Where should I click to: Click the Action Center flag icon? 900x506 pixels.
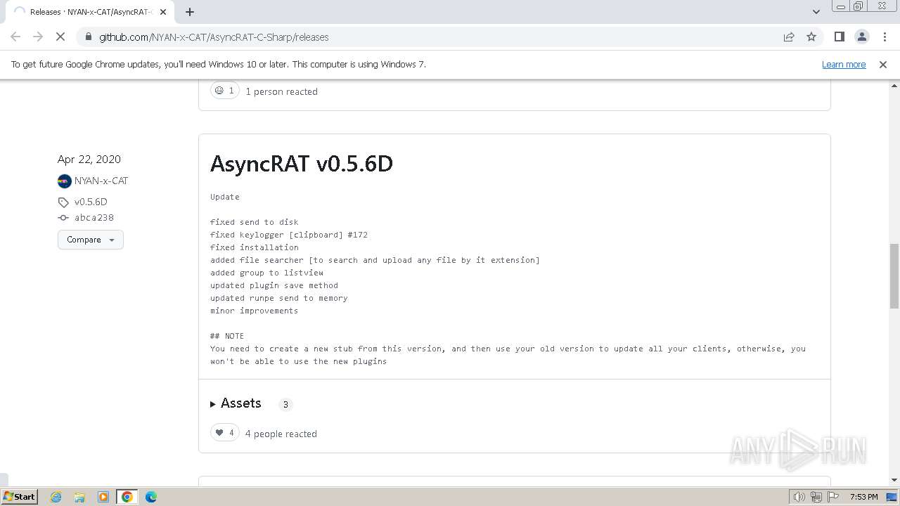click(x=834, y=497)
